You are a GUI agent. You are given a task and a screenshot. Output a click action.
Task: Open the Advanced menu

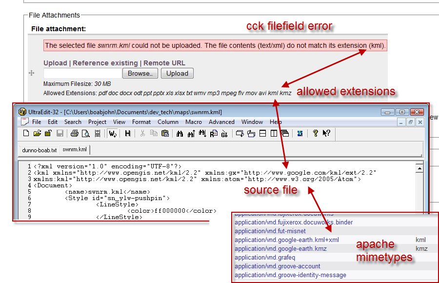click(221, 122)
